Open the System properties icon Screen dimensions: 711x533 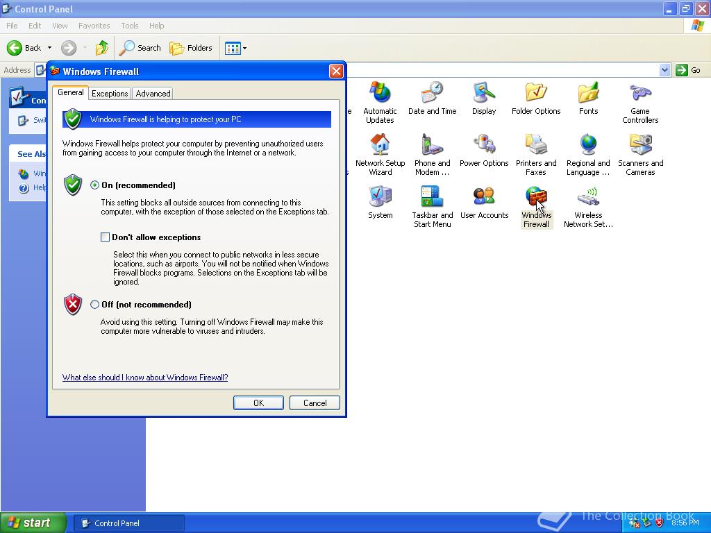380,196
